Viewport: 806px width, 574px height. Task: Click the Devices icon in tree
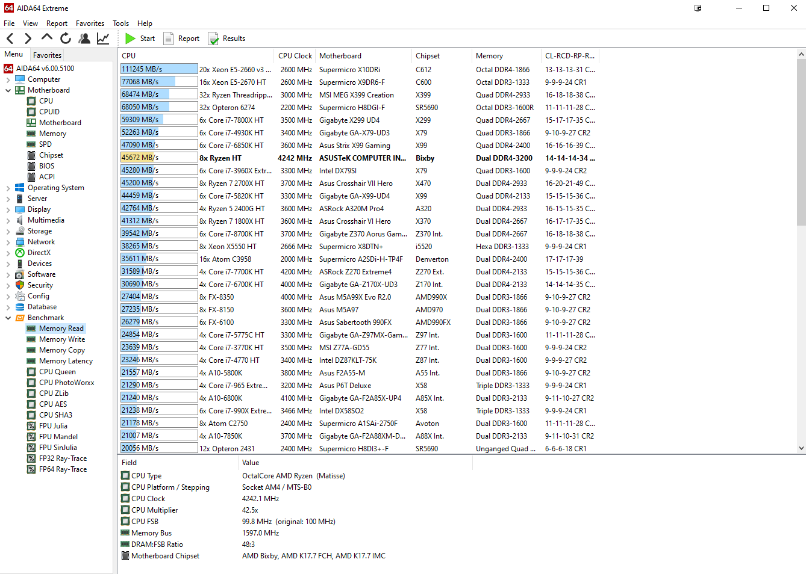pyautogui.click(x=20, y=264)
